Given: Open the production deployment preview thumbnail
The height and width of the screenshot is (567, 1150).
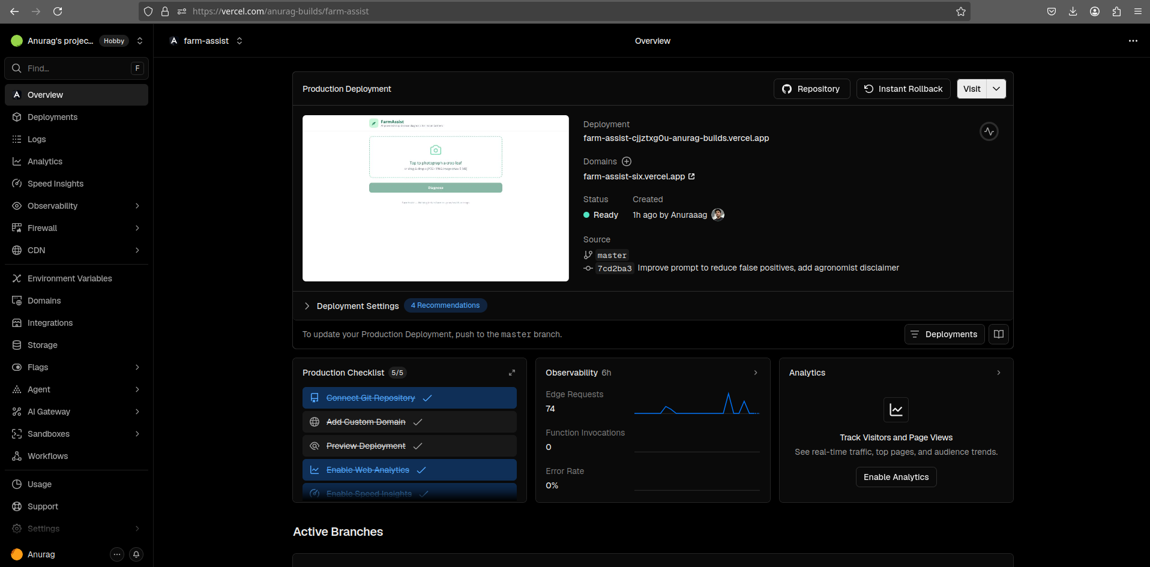Looking at the screenshot, I should [436, 198].
